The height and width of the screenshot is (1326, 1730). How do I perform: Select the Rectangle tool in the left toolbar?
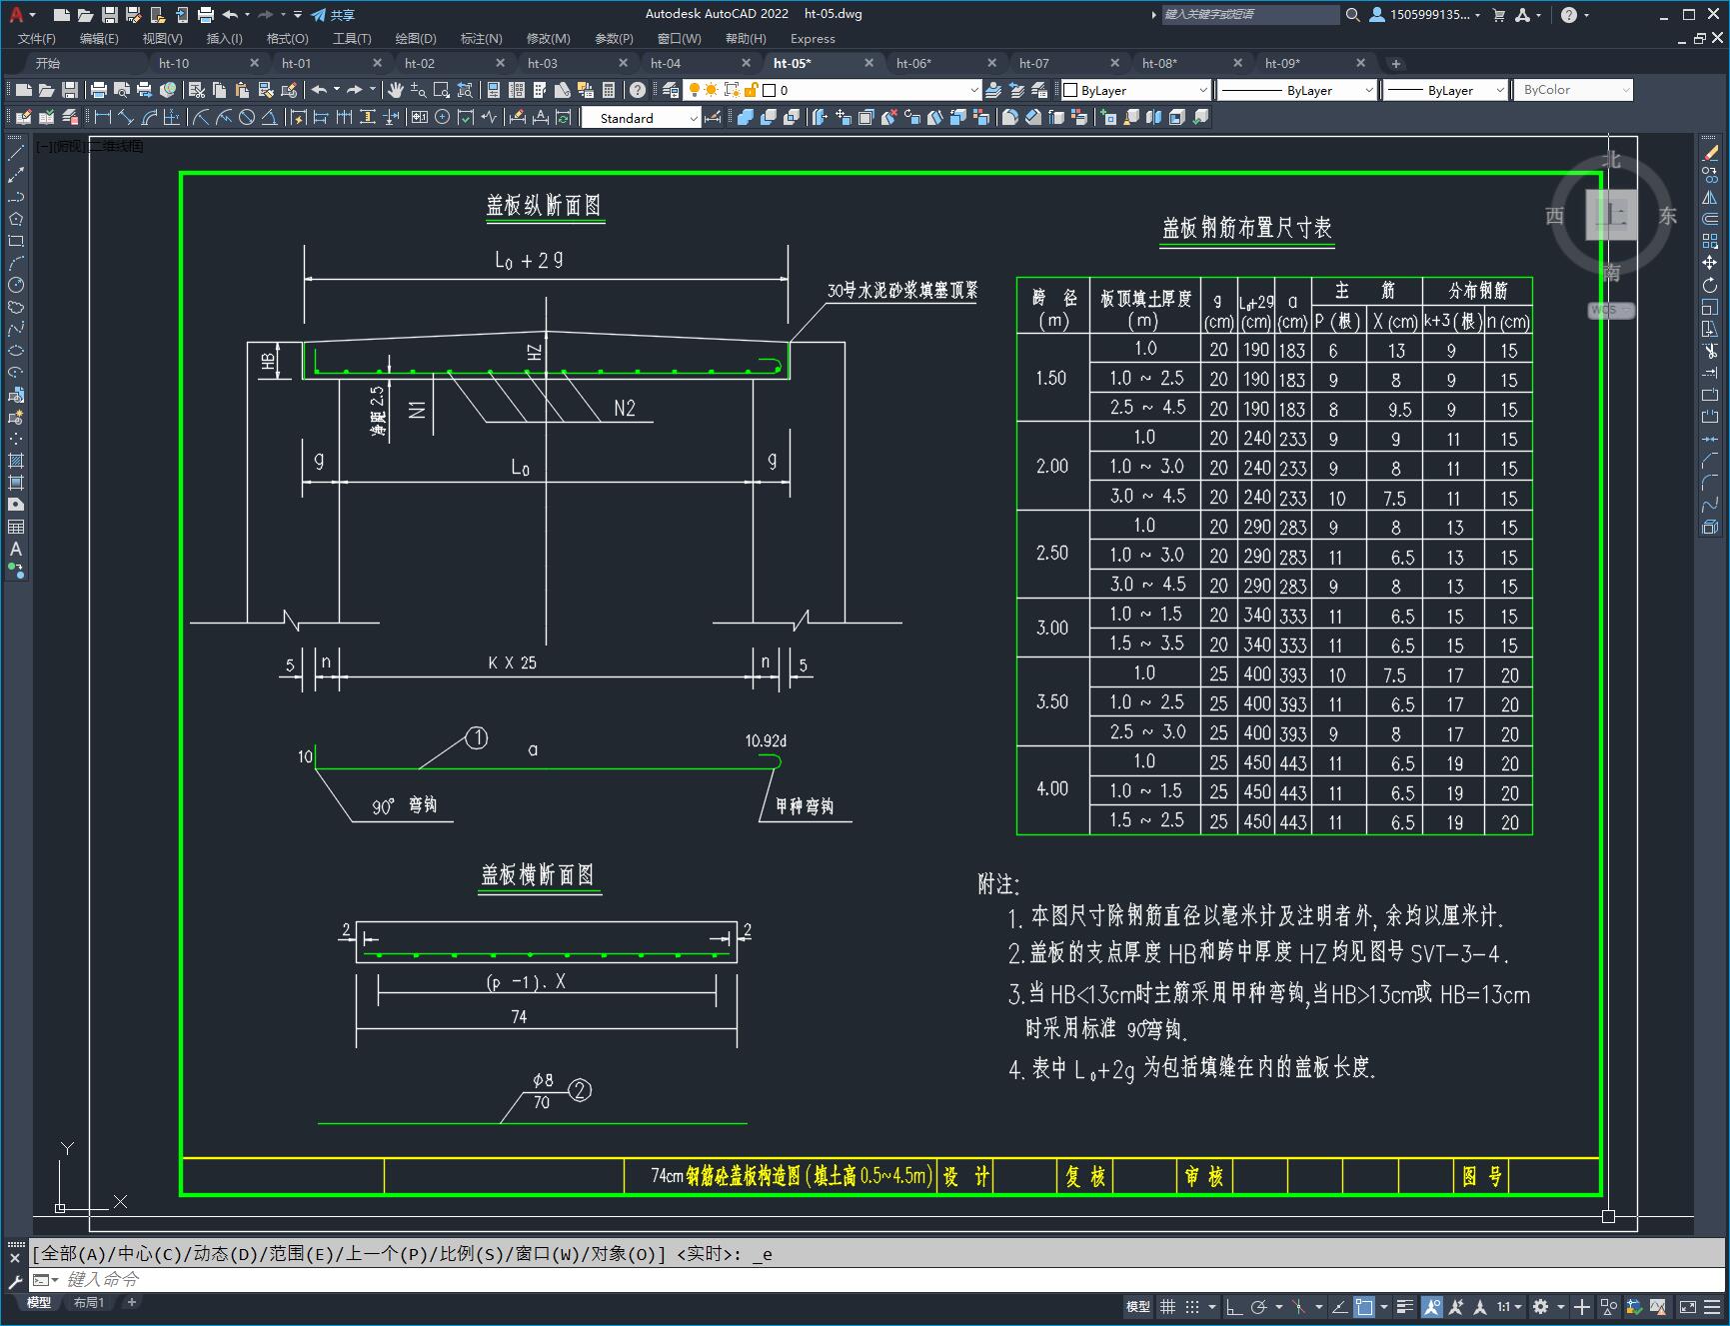pyautogui.click(x=16, y=241)
